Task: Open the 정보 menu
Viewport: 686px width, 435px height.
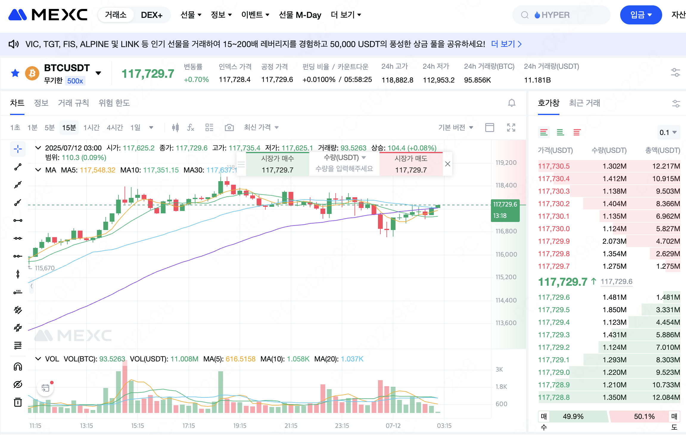Action: 221,15
